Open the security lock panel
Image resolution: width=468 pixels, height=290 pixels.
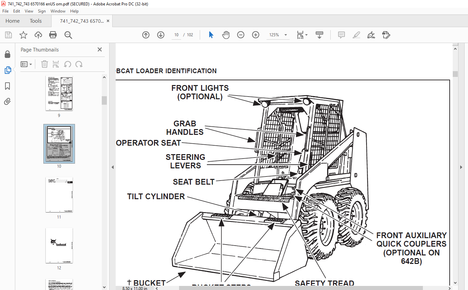click(x=7, y=54)
